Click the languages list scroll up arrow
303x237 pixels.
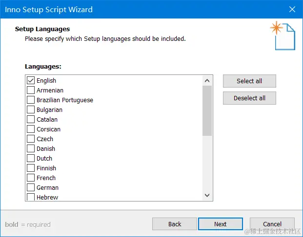point(207,81)
